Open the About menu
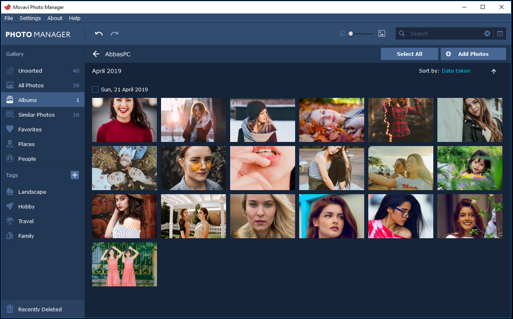The height and width of the screenshot is (319, 513). 55,18
